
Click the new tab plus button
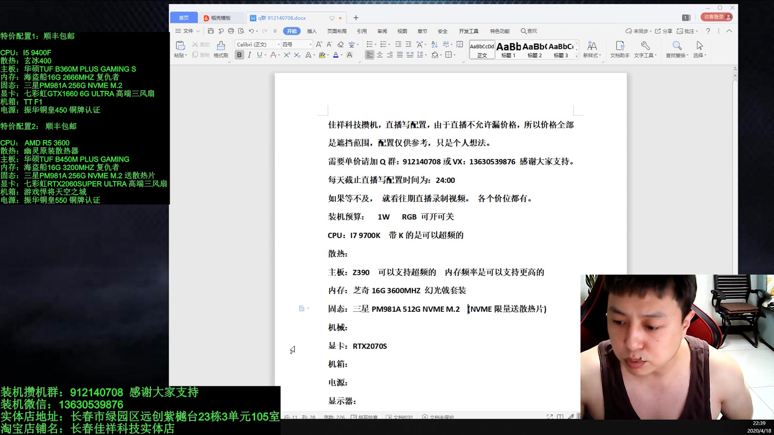click(356, 18)
